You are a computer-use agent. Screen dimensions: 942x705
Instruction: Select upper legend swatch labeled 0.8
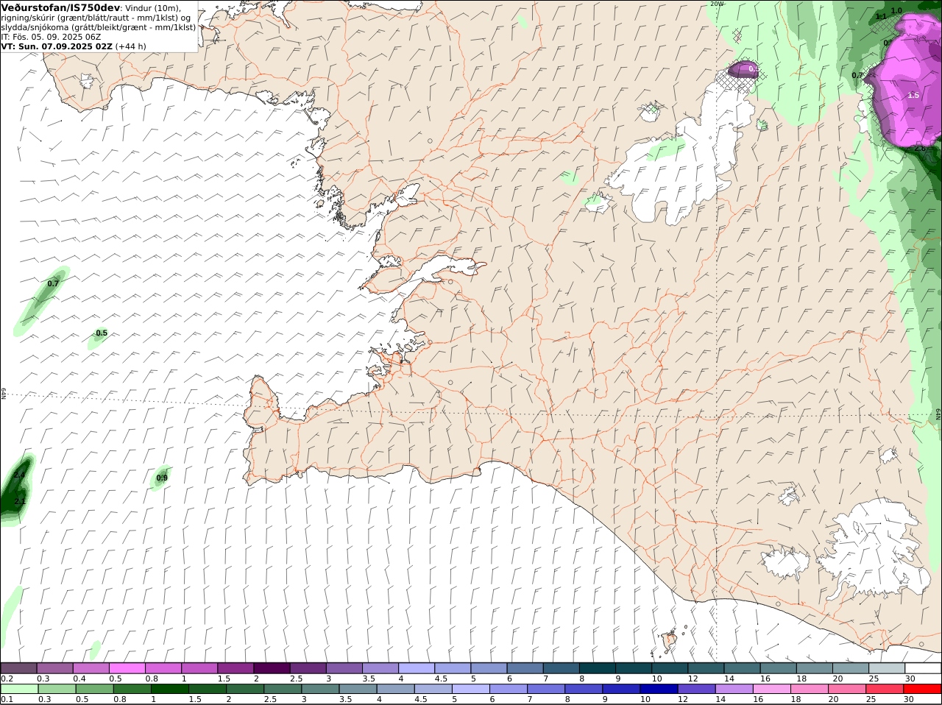tap(163, 667)
